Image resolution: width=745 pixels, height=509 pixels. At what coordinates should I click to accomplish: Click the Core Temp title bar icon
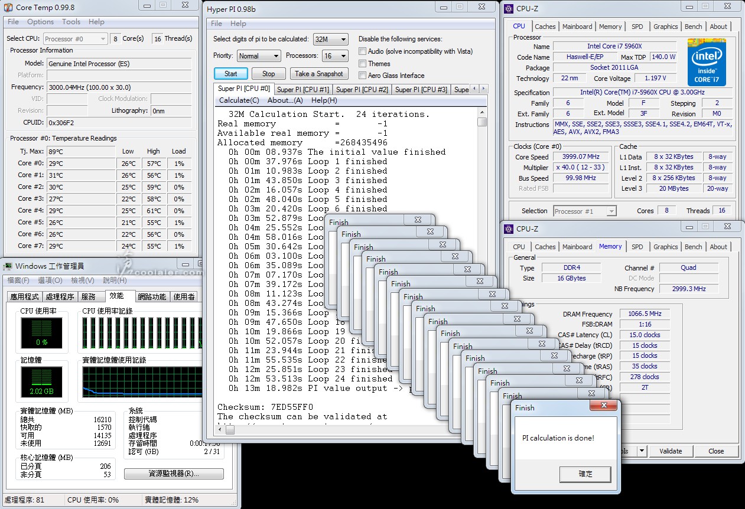click(8, 7)
